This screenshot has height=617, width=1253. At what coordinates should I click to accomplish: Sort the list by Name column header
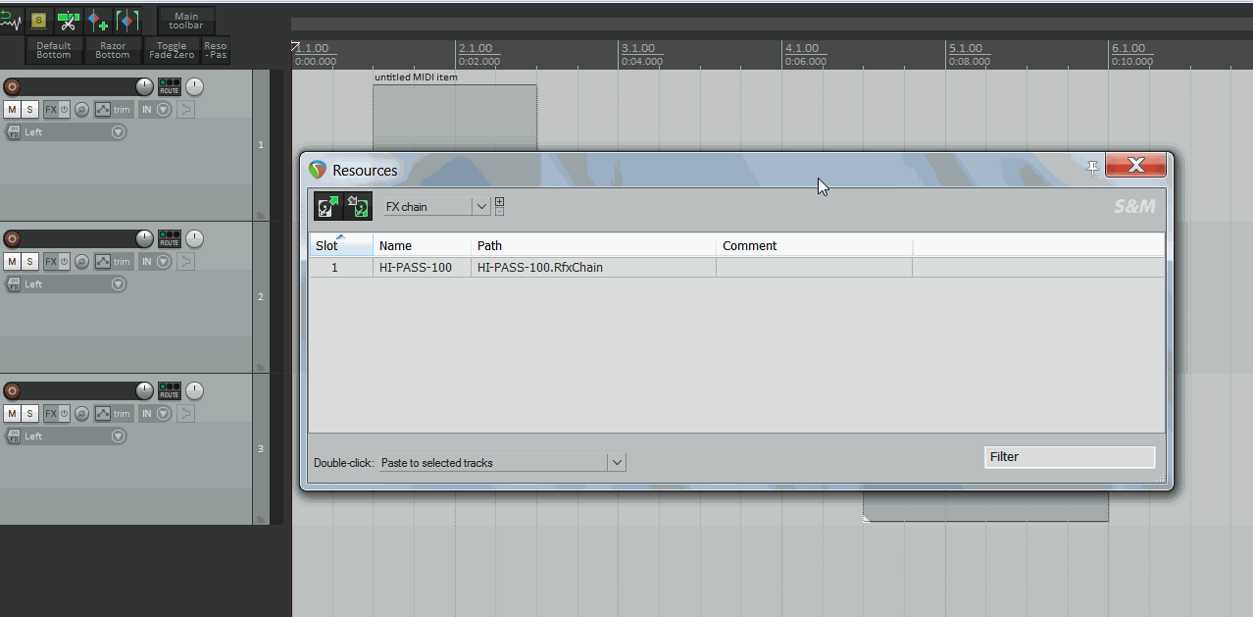(x=422, y=245)
